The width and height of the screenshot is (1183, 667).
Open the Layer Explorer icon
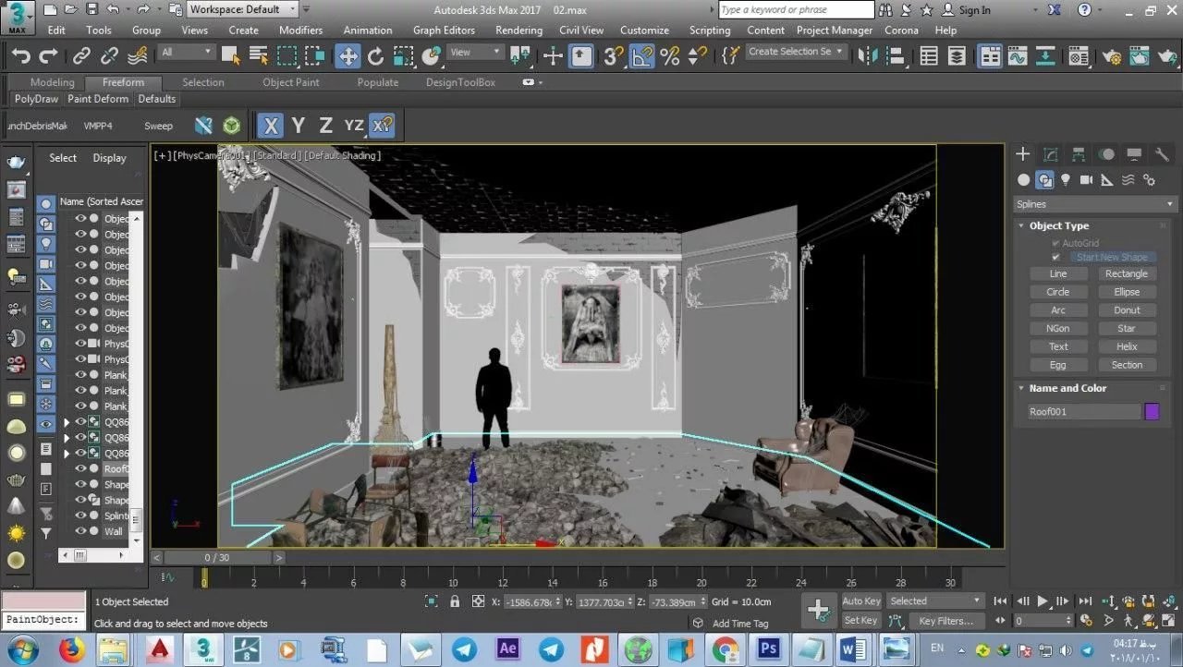(x=957, y=56)
